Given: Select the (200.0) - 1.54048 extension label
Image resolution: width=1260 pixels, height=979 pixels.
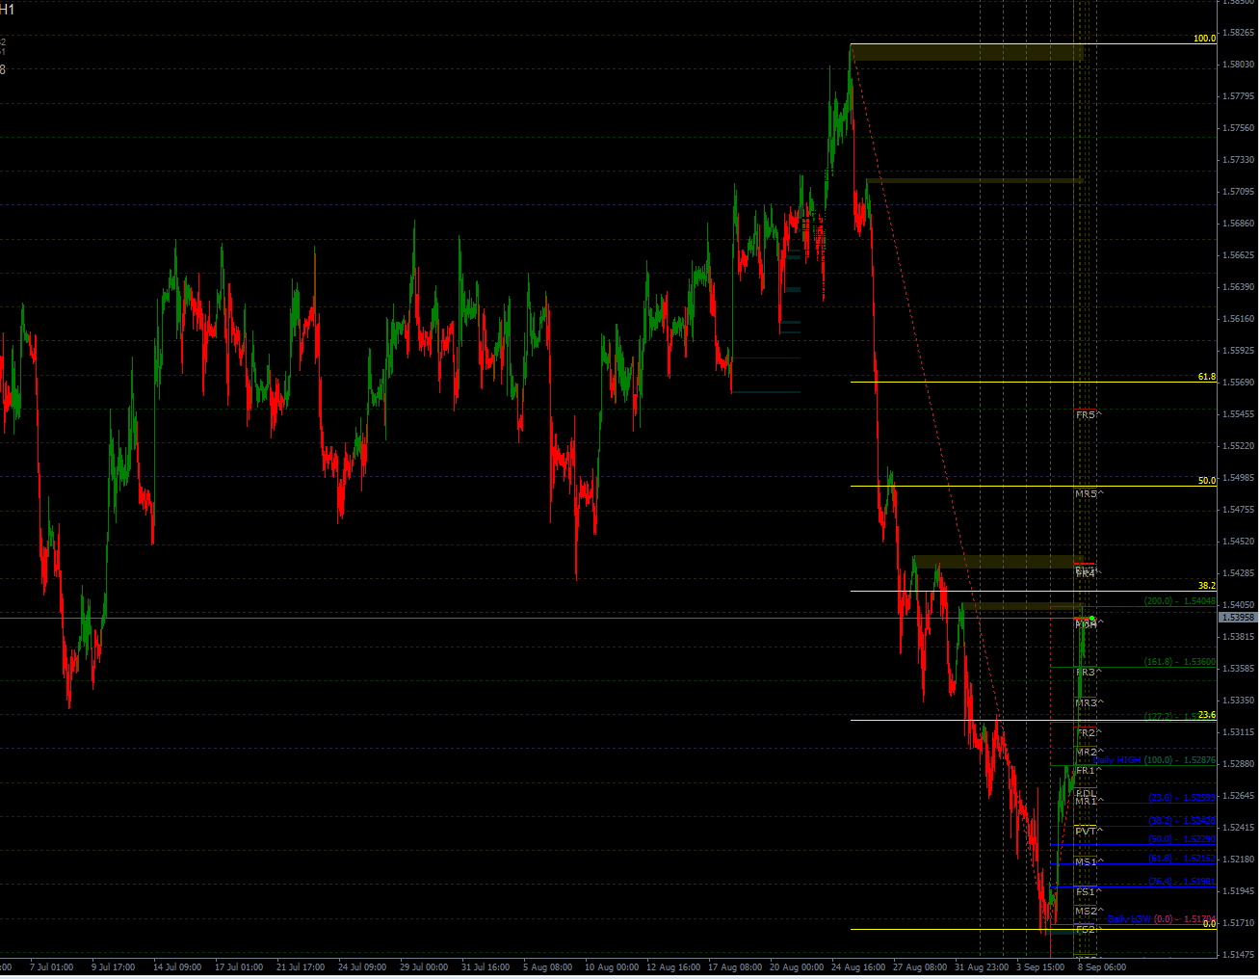Looking at the screenshot, I should tap(1180, 600).
